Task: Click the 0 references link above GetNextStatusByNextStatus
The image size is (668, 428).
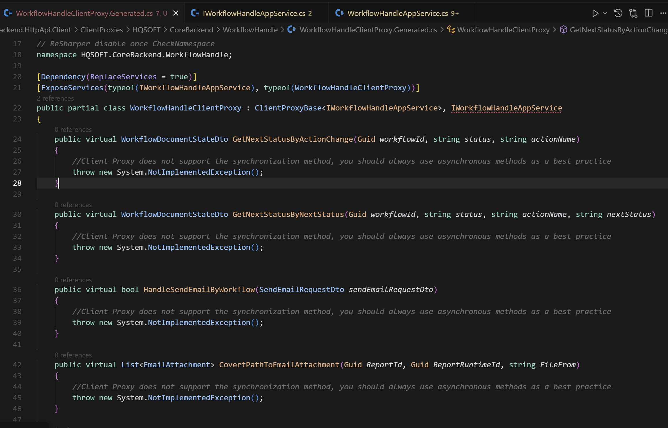Action: pyautogui.click(x=73, y=205)
